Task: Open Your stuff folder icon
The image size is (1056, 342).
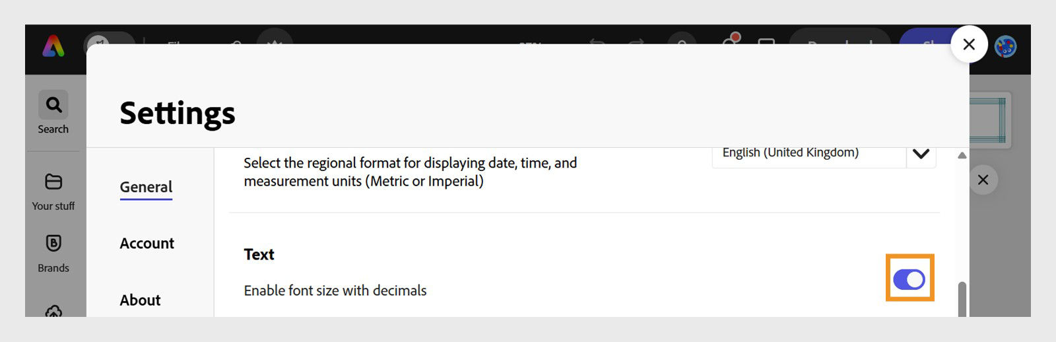Action: [53, 182]
